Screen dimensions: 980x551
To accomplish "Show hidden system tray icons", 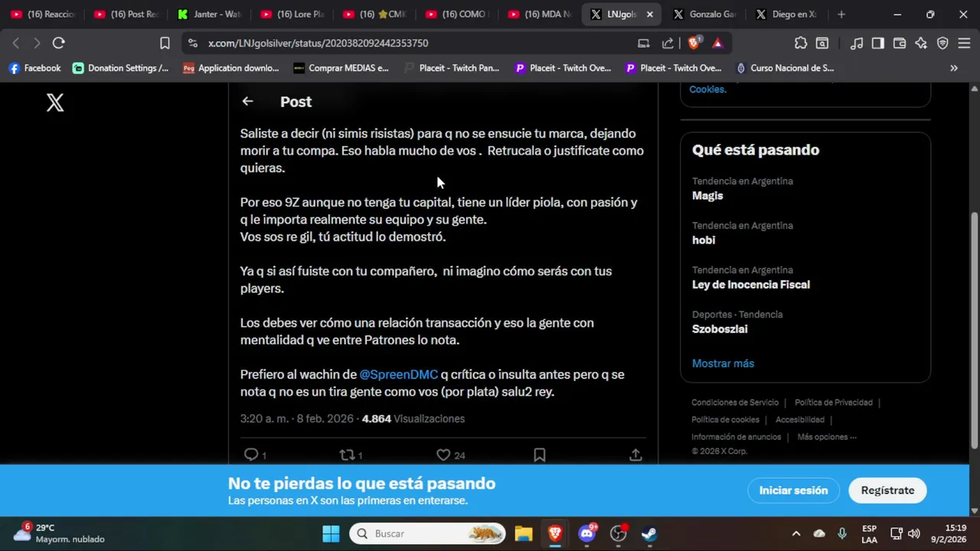I will coord(796,533).
